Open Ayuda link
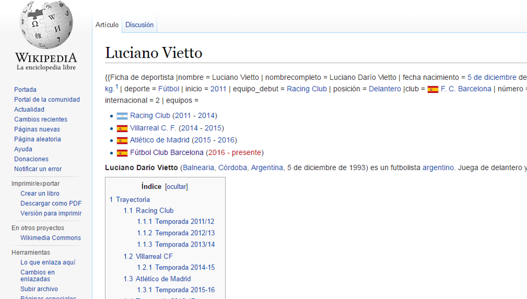 pyautogui.click(x=23, y=149)
